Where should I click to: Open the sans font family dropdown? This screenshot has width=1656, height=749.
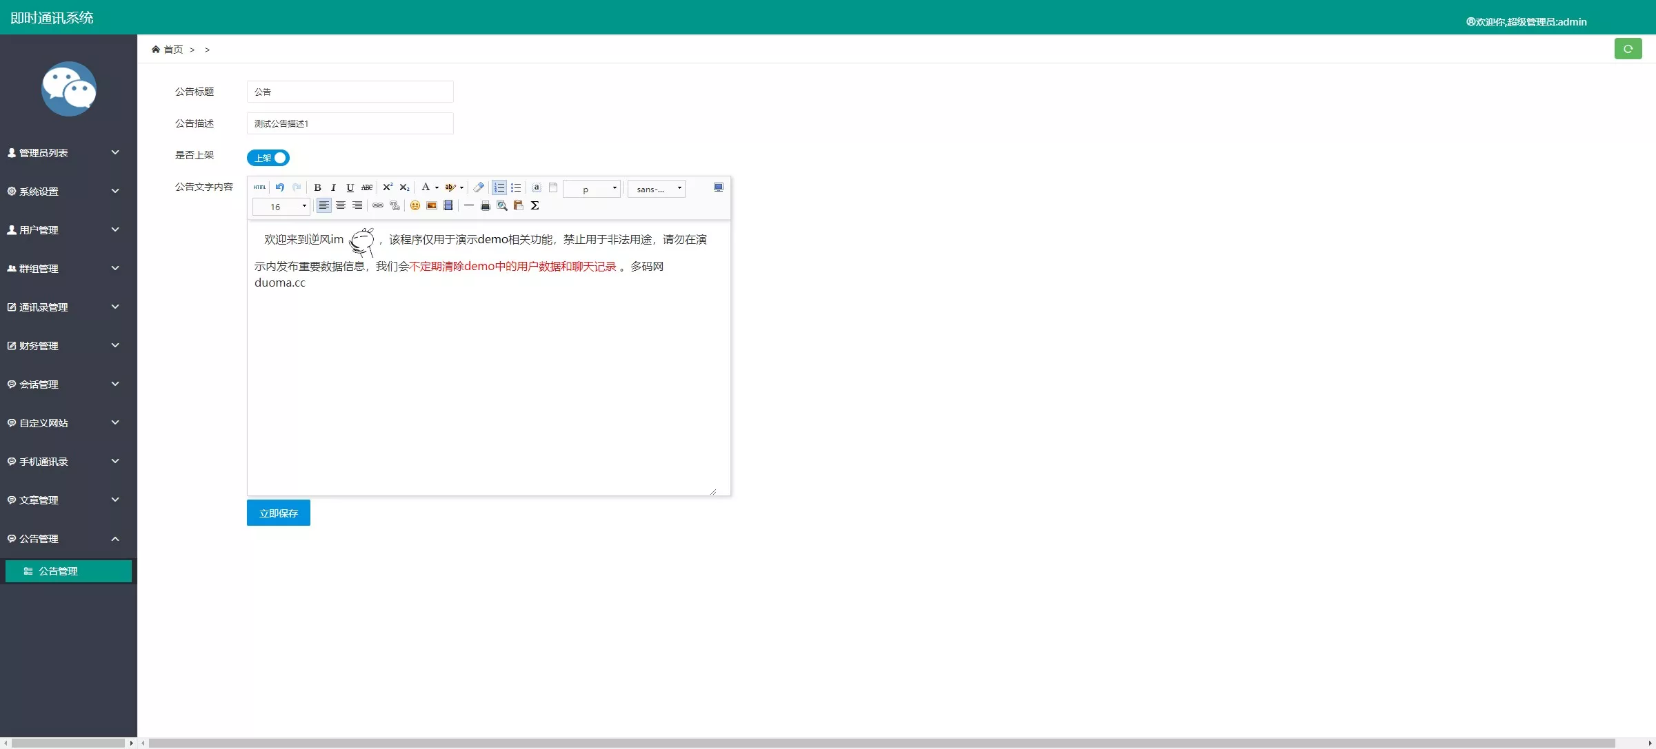click(x=657, y=189)
